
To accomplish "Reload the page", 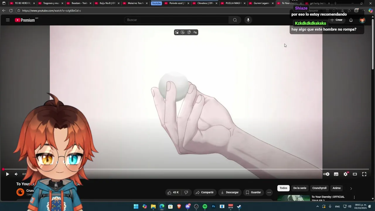I will tap(11, 11).
